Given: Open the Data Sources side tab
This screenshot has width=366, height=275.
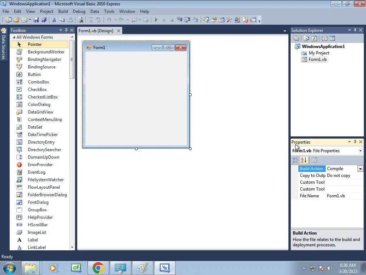Looking at the screenshot, I should [x=4, y=44].
